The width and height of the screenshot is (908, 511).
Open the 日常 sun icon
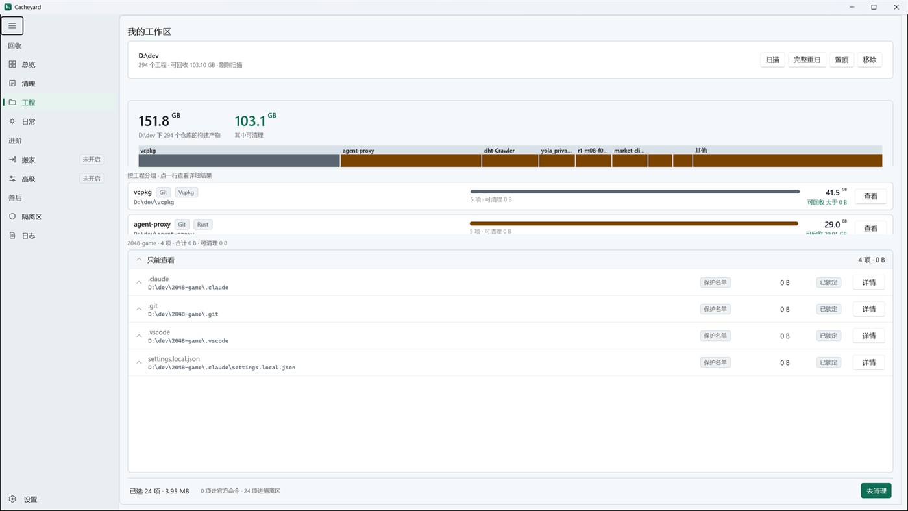pyautogui.click(x=12, y=121)
